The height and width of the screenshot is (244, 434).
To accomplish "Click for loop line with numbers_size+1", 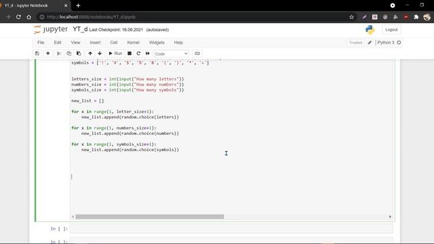I will (114, 128).
